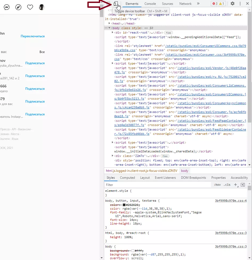The image size is (252, 260).
Task: Open Instagram Messenger direct icon
Action: point(7,7)
